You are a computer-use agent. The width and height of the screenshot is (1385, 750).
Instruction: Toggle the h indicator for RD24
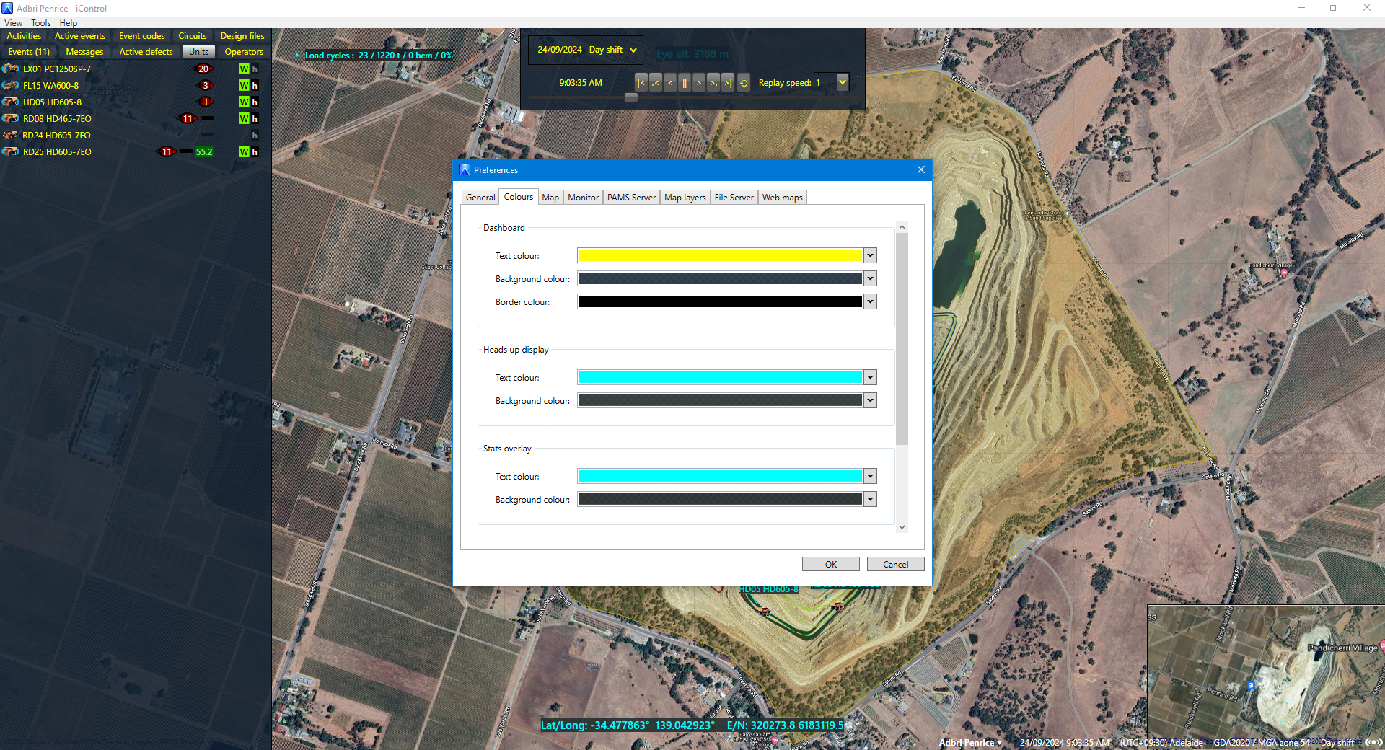pos(255,135)
